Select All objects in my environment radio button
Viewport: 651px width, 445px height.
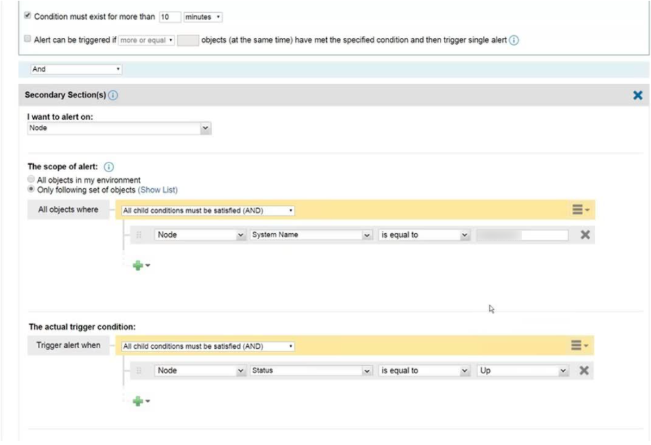30,179
